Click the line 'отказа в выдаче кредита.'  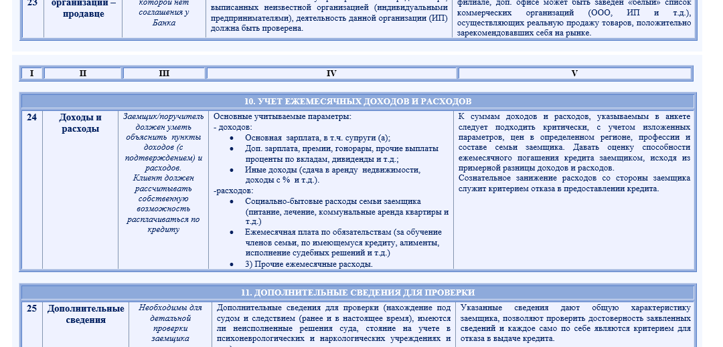coord(507,339)
